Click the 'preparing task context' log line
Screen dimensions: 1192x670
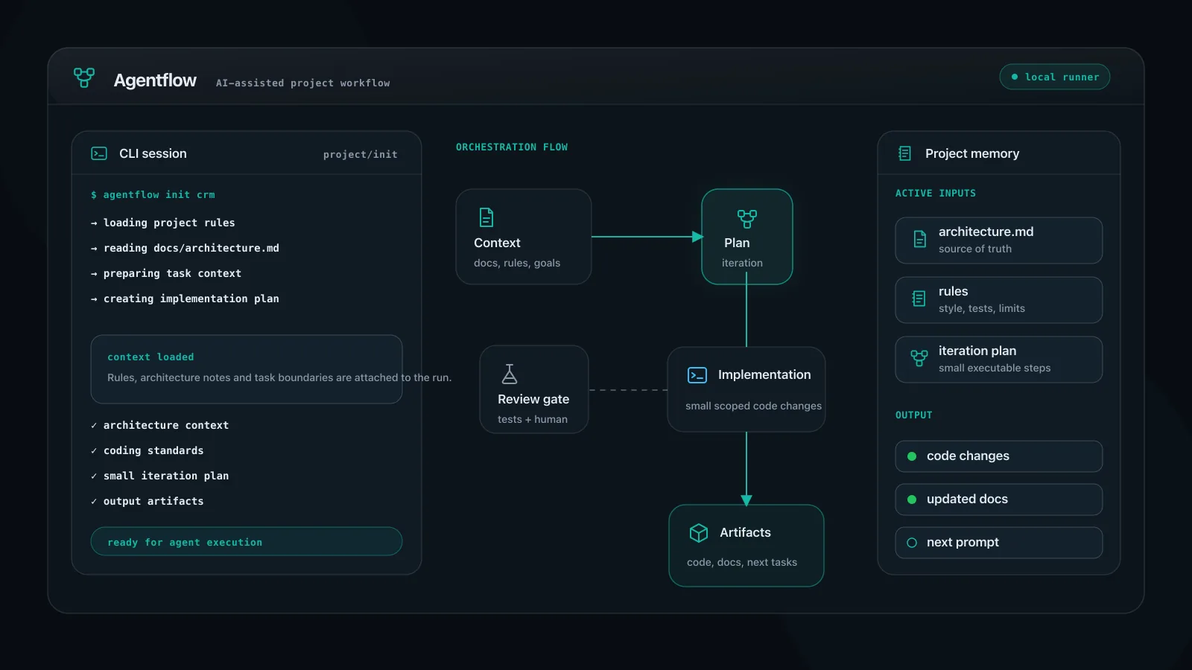(166, 273)
